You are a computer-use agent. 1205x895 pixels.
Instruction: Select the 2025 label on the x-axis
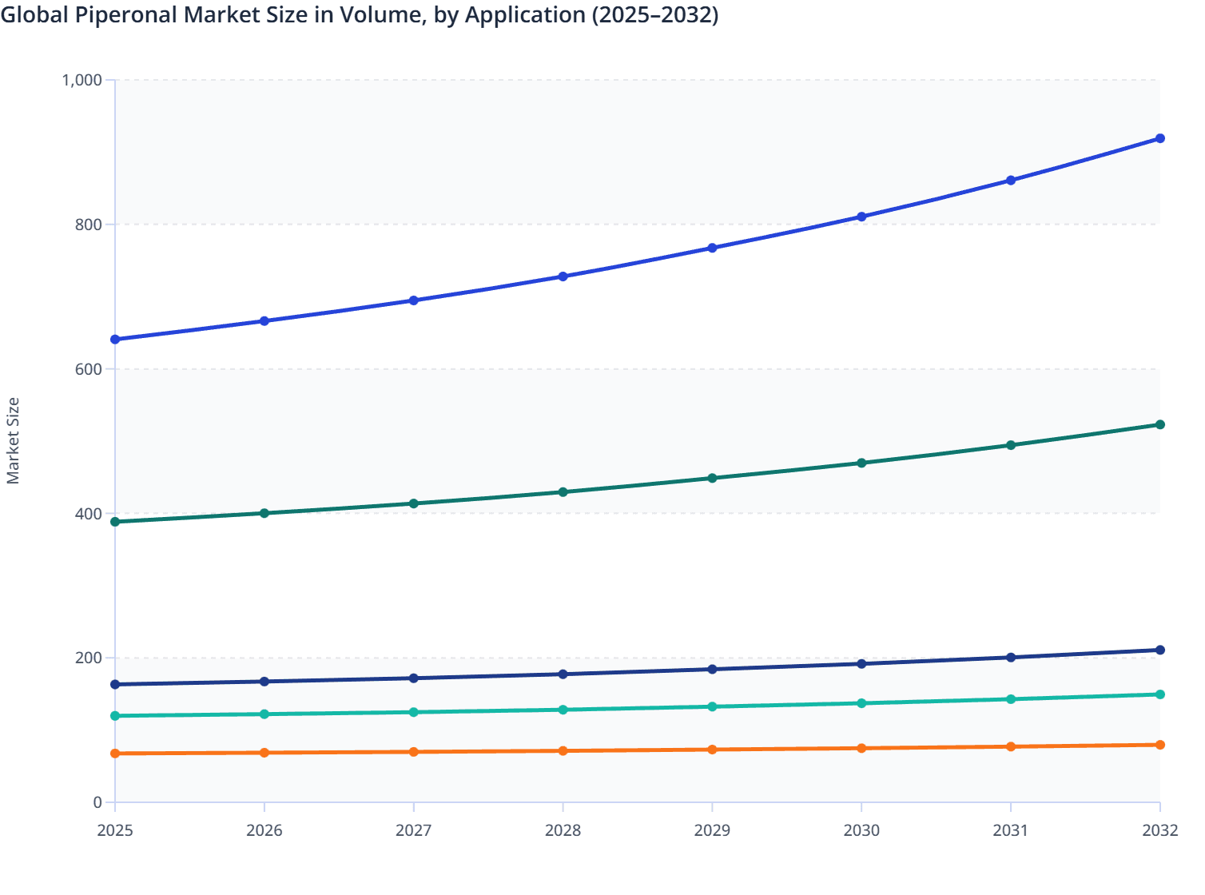[114, 831]
